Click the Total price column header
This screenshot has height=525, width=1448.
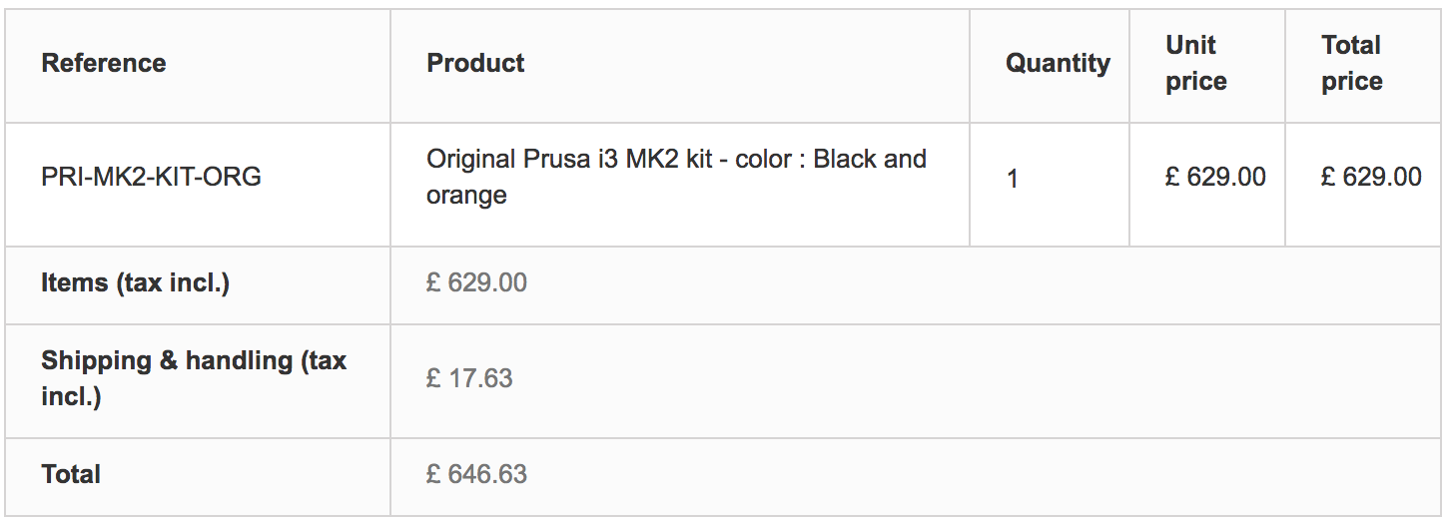pyautogui.click(x=1351, y=63)
